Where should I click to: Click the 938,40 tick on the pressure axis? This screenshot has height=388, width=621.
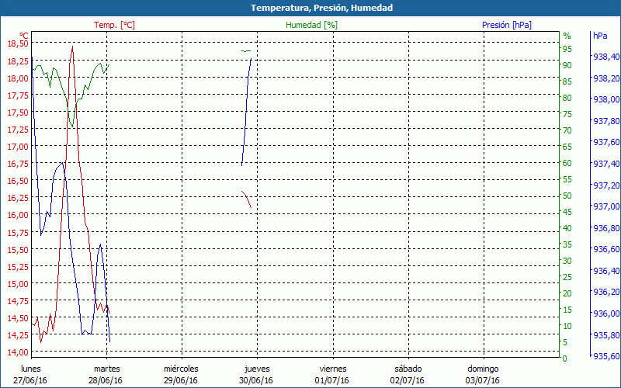pos(606,57)
